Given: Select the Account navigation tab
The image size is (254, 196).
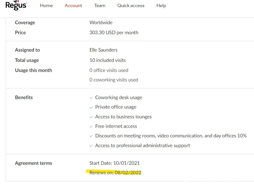Looking at the screenshot, I should tap(73, 5).
